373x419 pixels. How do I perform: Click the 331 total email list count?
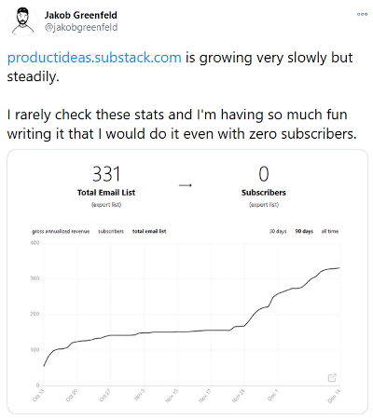pyautogui.click(x=106, y=174)
